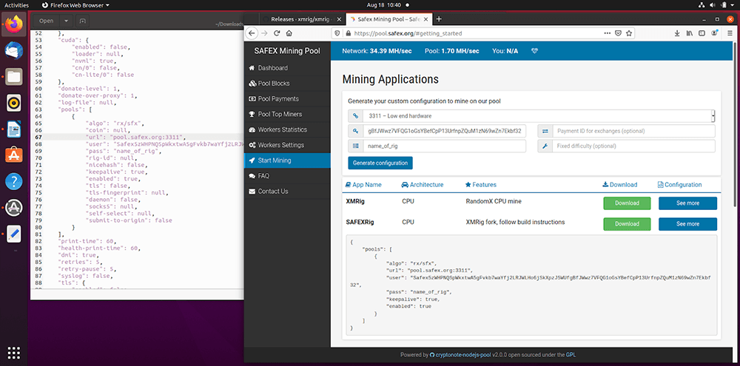This screenshot has height=366, width=740.
Task: Expand Open recent files dropdown arrow
Action: (x=66, y=21)
